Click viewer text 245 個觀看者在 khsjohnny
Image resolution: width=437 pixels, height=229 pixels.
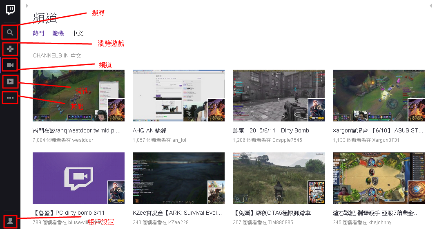(362, 222)
